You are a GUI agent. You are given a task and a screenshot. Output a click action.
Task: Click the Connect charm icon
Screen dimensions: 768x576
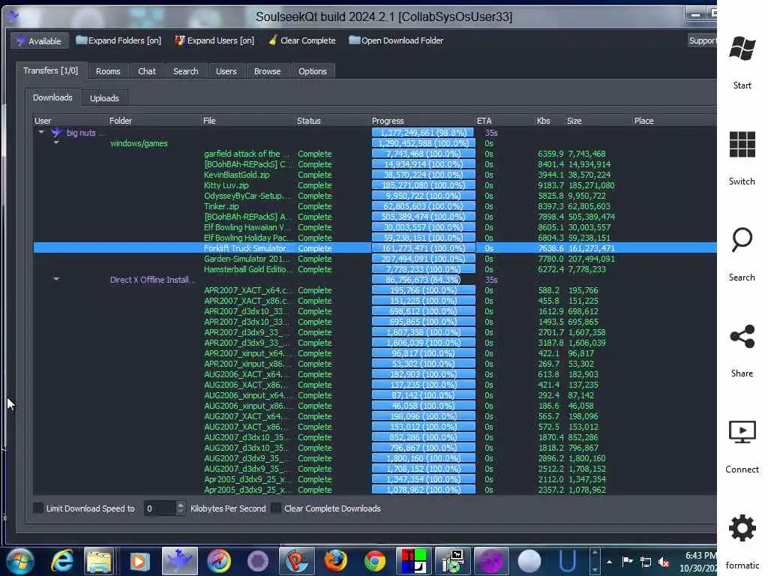(x=742, y=432)
